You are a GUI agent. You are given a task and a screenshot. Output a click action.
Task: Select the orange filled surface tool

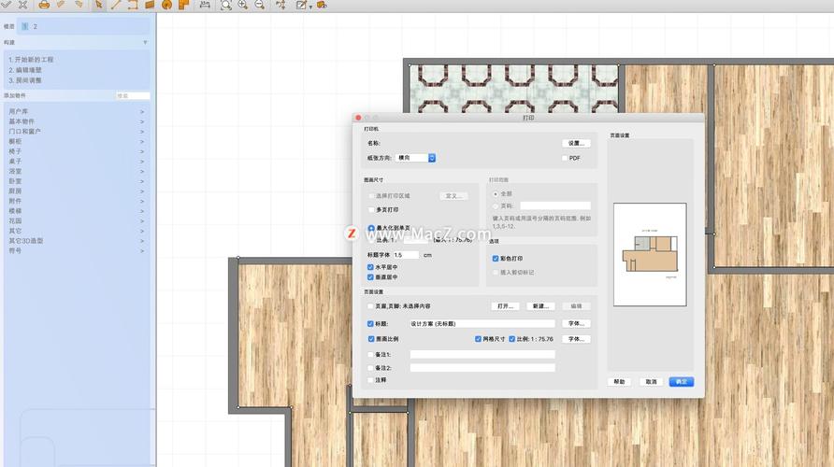[x=150, y=5]
